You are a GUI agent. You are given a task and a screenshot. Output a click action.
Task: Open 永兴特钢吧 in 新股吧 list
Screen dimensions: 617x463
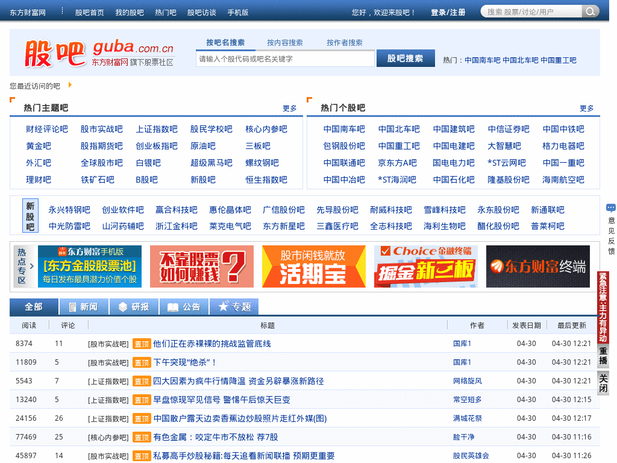(x=69, y=210)
